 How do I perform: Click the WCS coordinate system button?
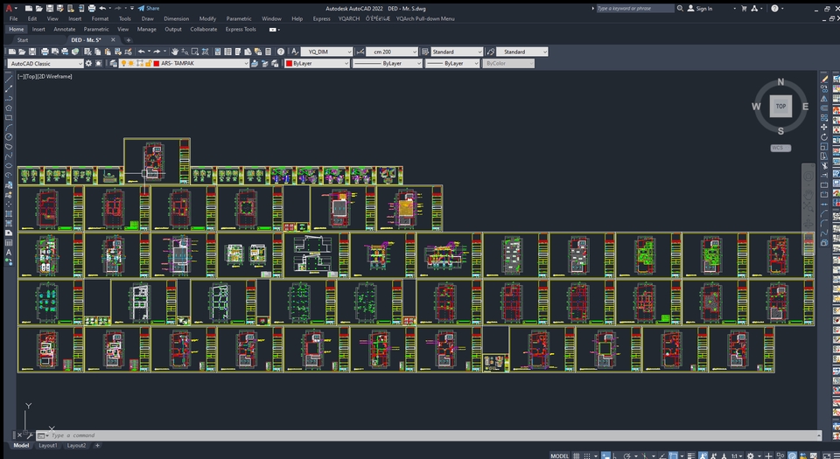coord(780,148)
